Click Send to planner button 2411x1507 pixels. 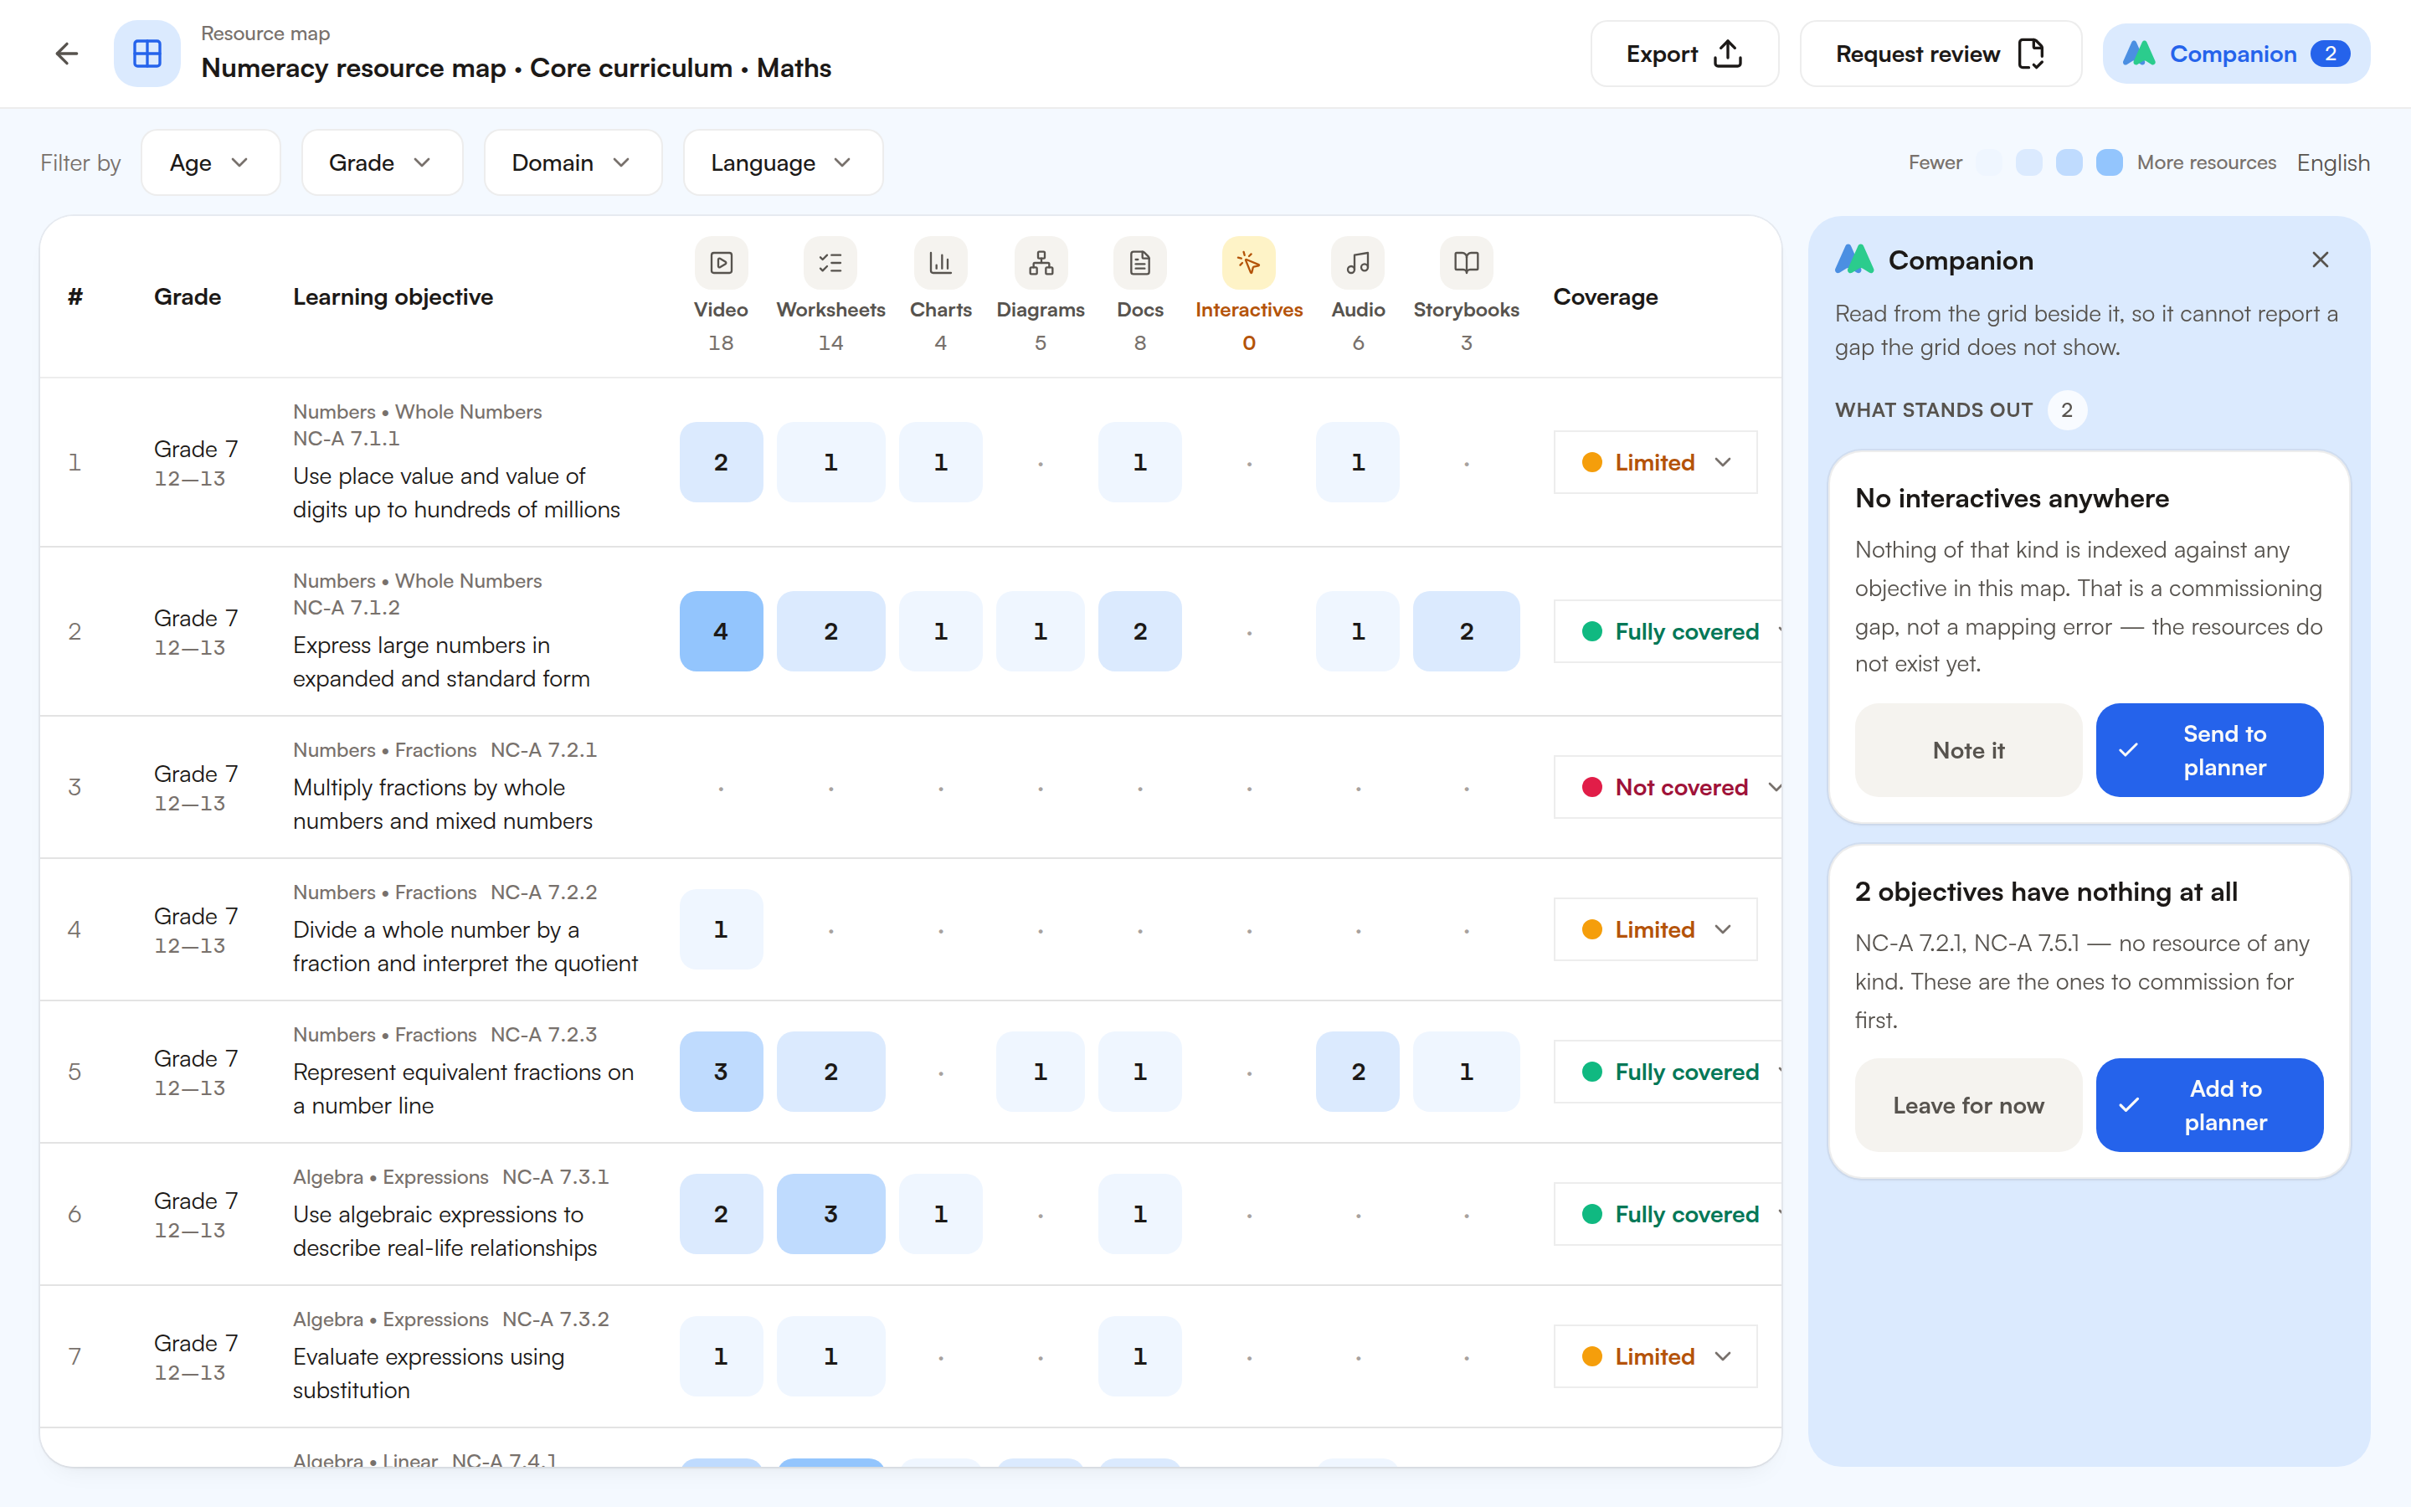2210,749
